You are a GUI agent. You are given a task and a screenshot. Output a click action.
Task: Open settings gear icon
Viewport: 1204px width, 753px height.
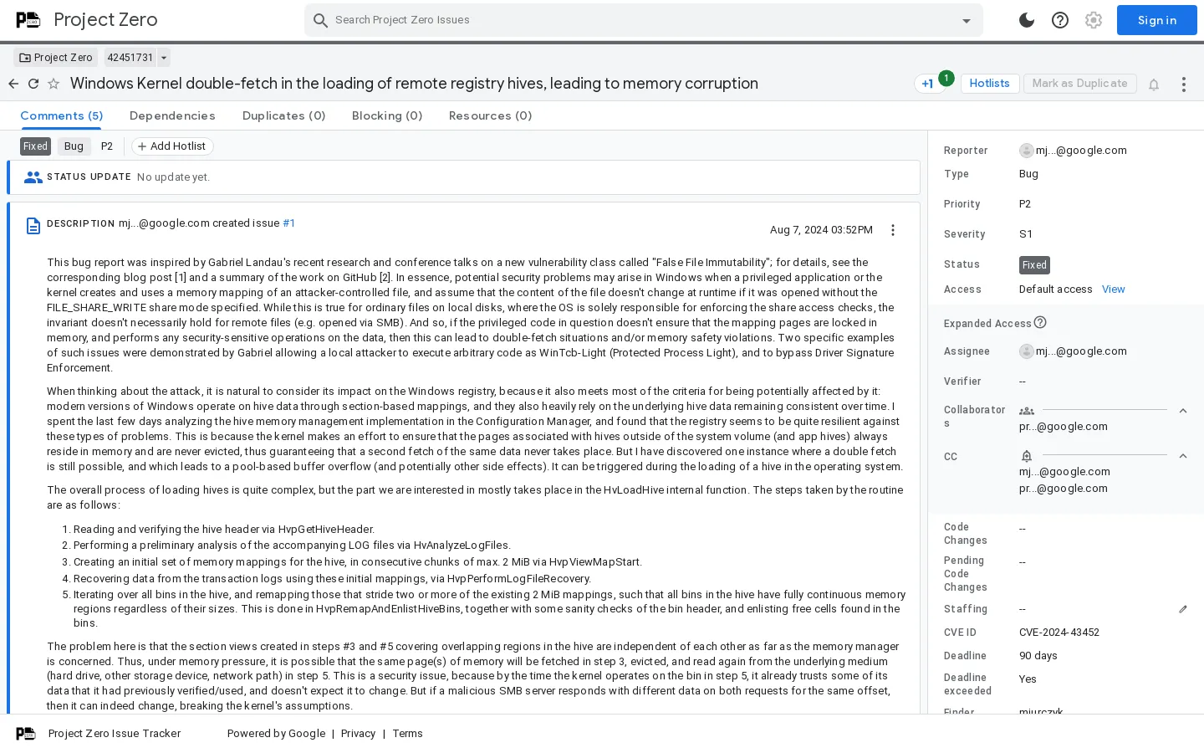(x=1094, y=20)
